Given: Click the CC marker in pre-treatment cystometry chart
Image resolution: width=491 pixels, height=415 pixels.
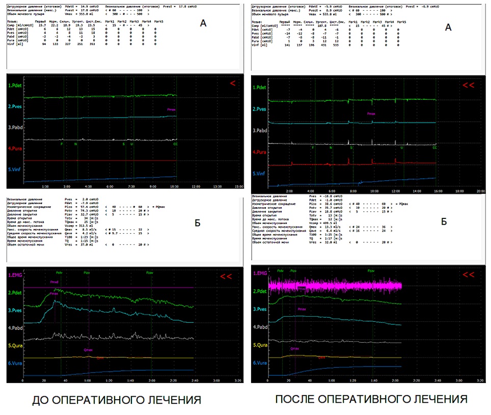Looking at the screenshot, I should coord(175,144).
